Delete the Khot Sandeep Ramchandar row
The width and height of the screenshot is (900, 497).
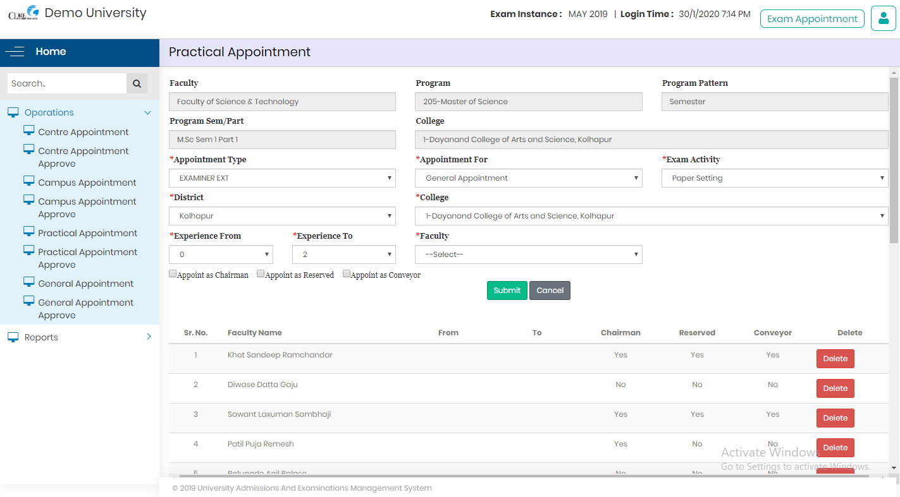coord(835,359)
